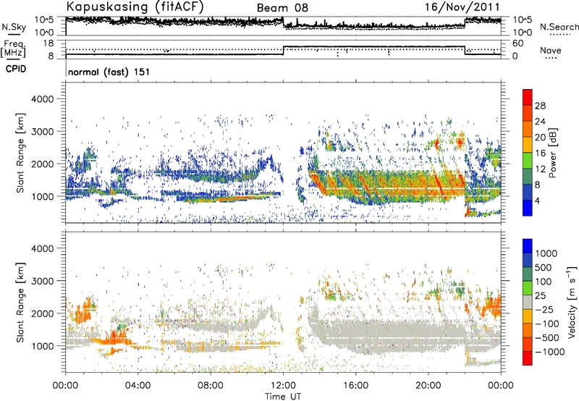Select the "-100" label on Velocity color bar
Screen dimensions: 579x401
point(547,324)
